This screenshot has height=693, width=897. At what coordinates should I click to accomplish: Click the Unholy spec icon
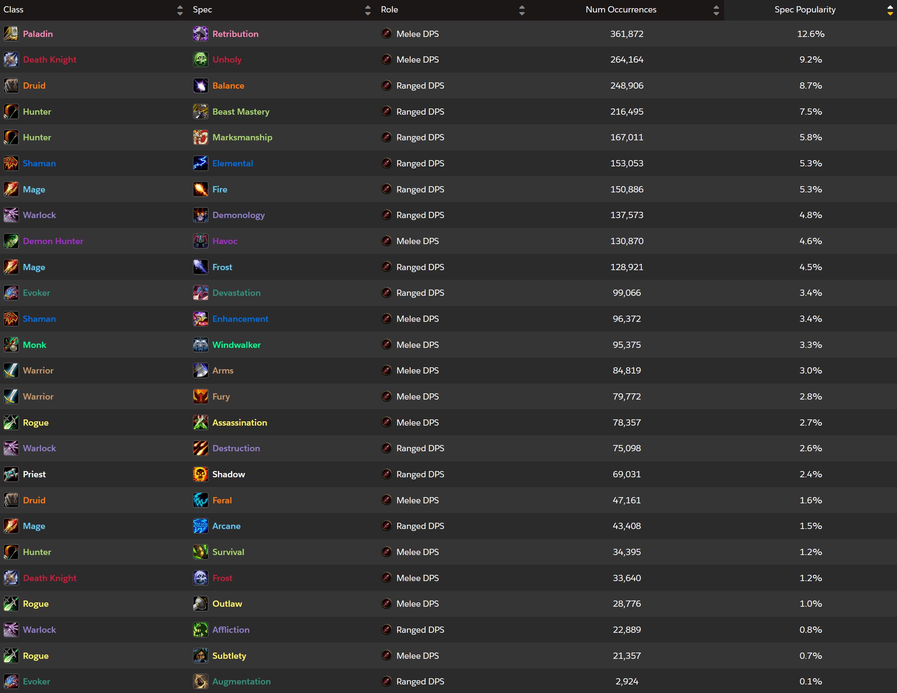[200, 59]
